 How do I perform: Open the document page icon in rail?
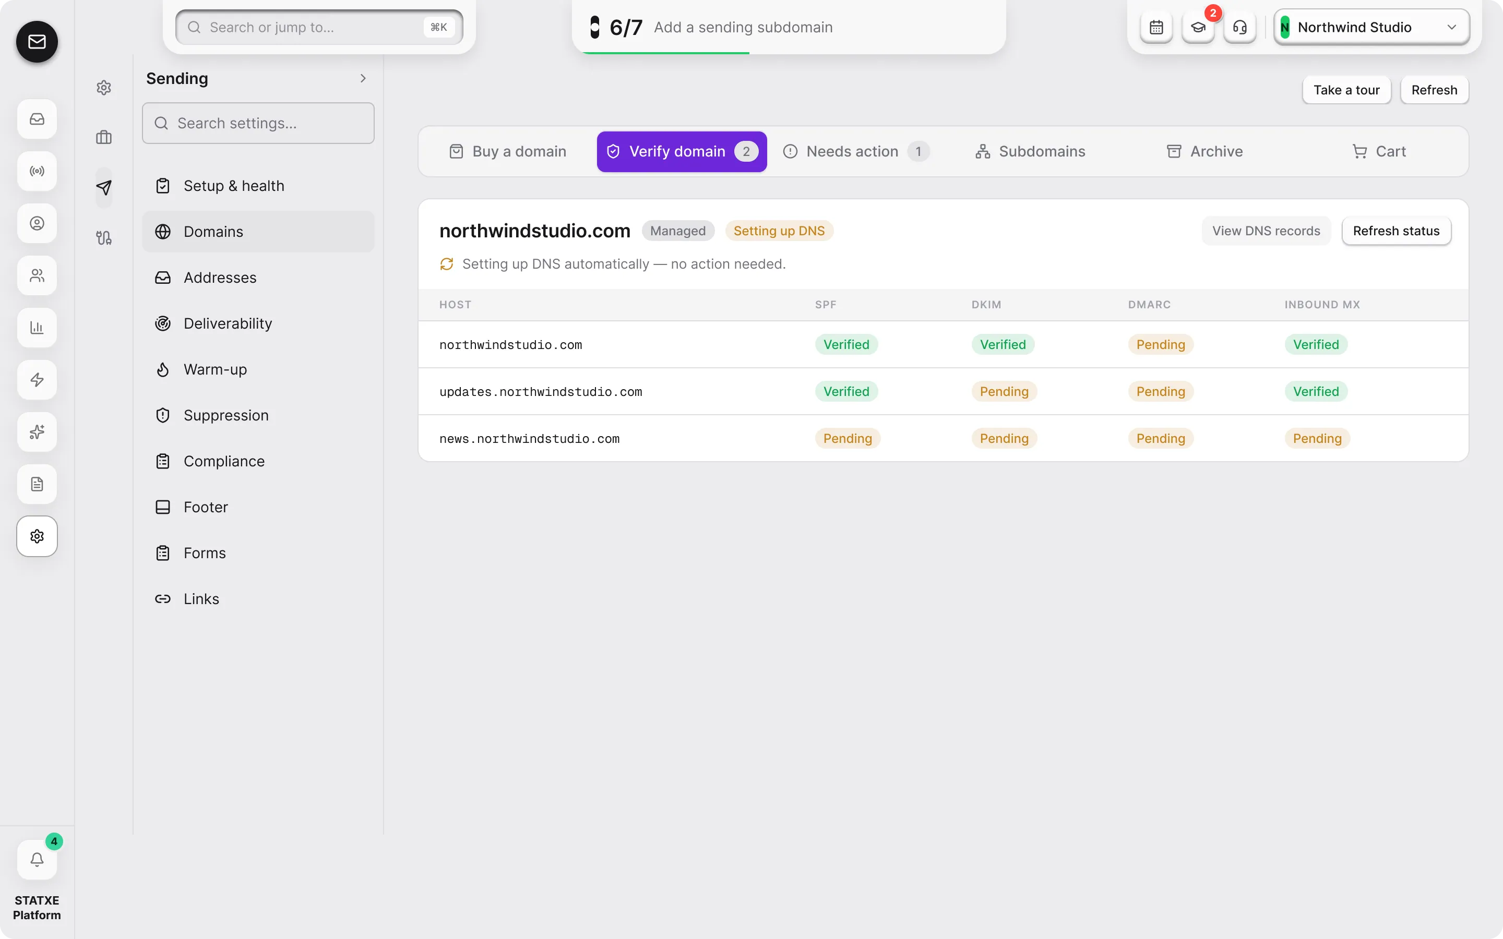(37, 484)
